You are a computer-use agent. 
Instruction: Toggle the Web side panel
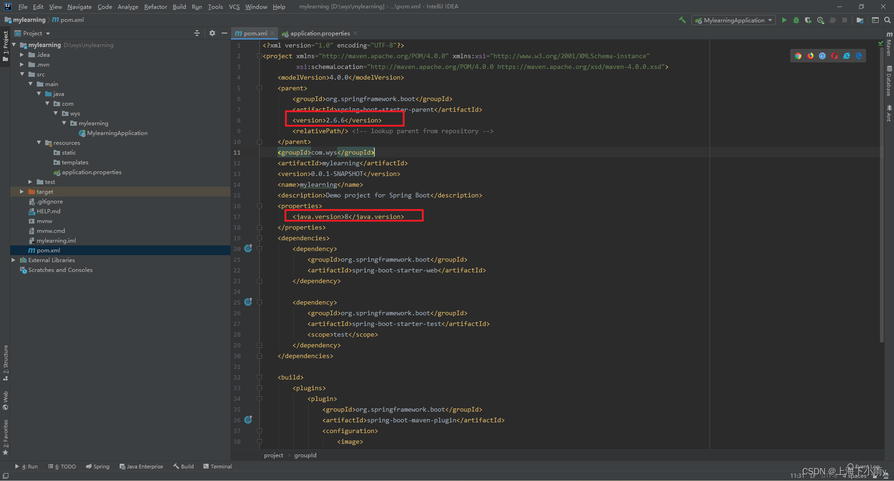tap(6, 400)
